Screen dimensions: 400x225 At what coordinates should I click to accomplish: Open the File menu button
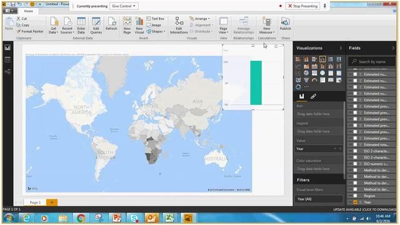pyautogui.click(x=10, y=11)
